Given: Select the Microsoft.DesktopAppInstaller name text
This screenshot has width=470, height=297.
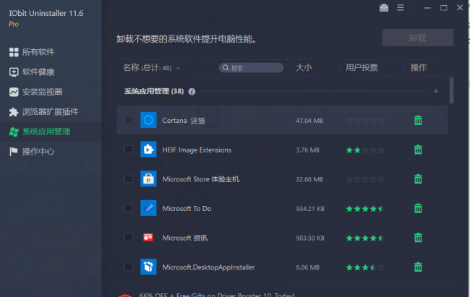Looking at the screenshot, I should 208,267.
